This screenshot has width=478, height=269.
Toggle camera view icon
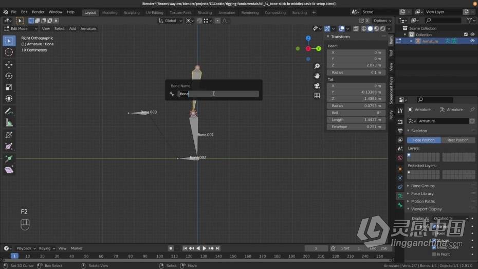(317, 86)
